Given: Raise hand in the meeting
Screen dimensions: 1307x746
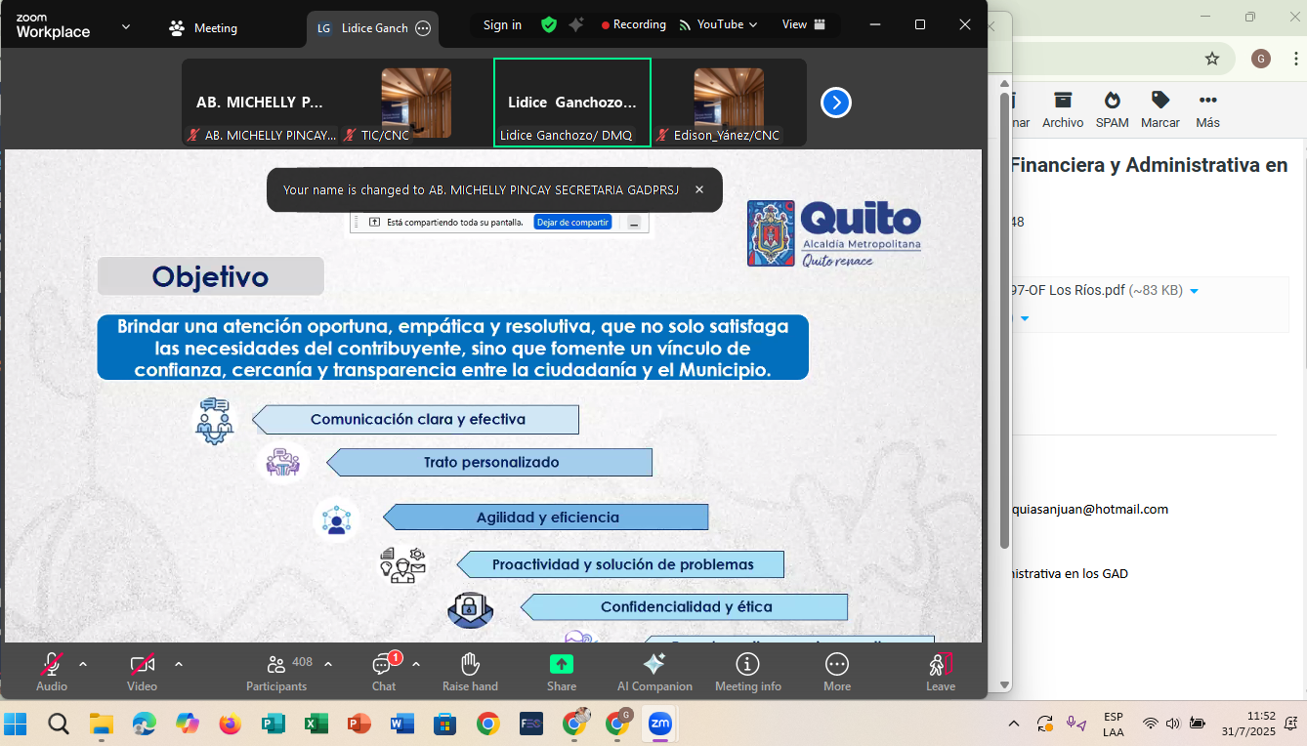Looking at the screenshot, I should pyautogui.click(x=470, y=672).
